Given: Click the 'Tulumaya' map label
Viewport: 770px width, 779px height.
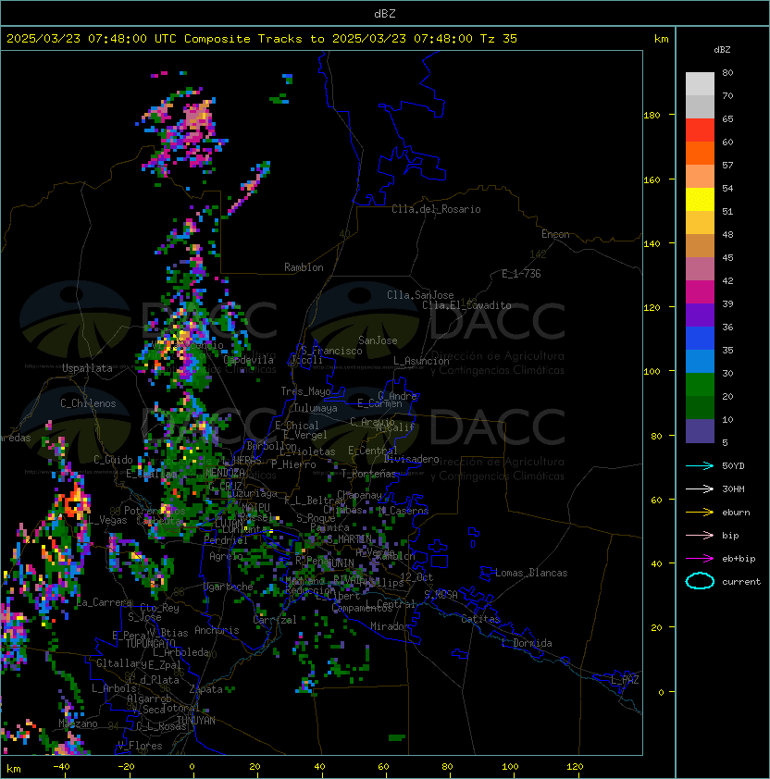Looking at the screenshot, I should pyautogui.click(x=316, y=408).
